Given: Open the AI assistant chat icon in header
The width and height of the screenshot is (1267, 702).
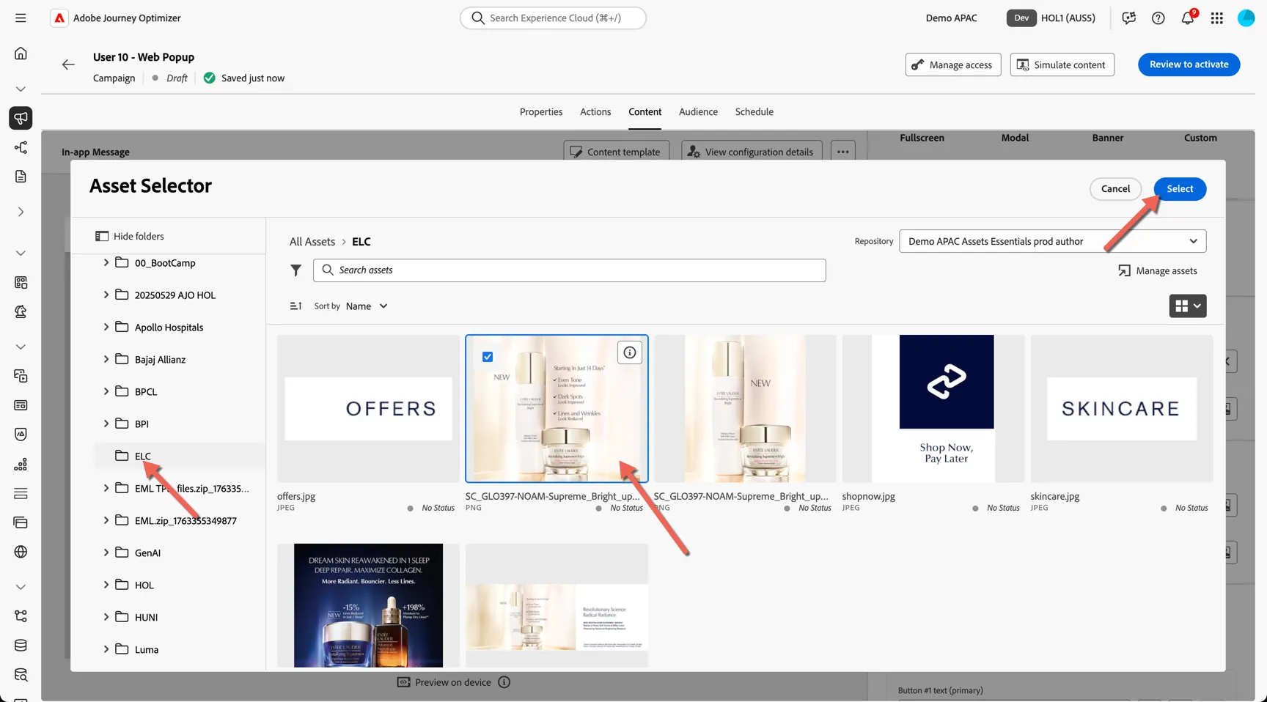Looking at the screenshot, I should [1129, 18].
